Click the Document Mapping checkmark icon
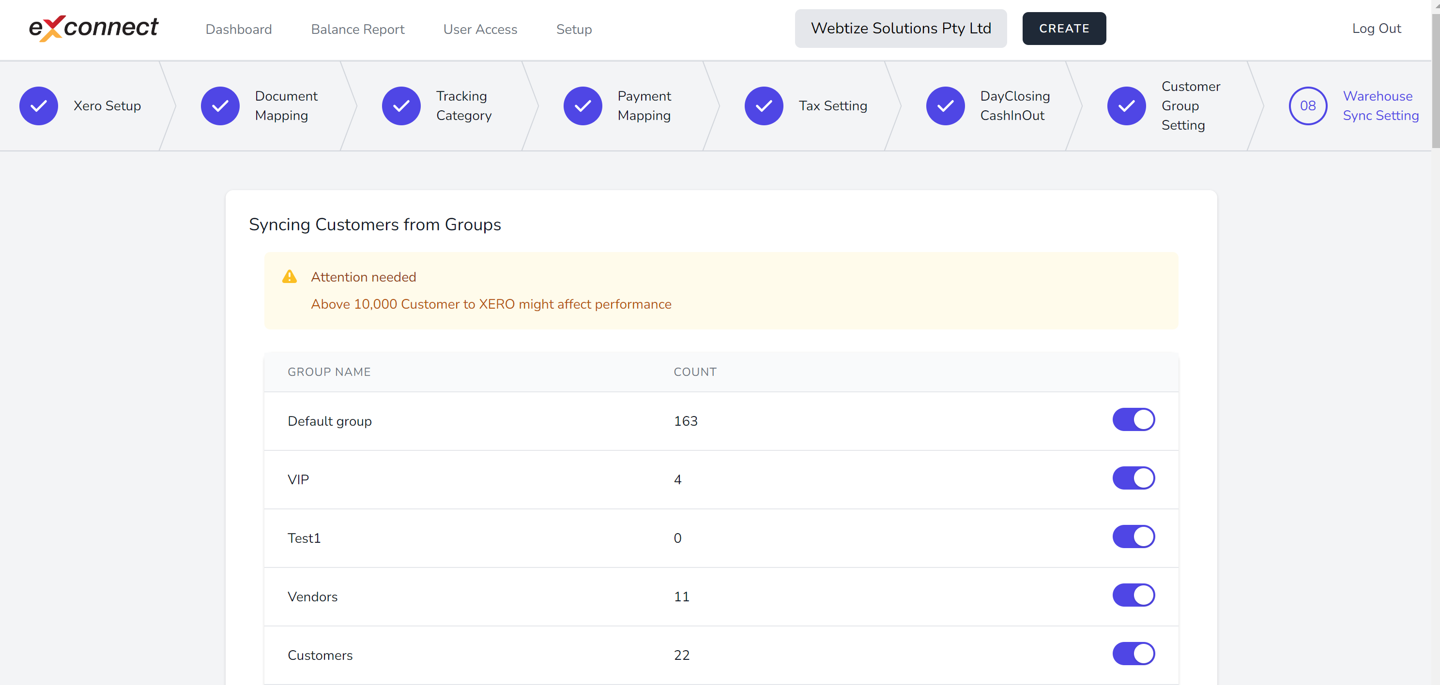This screenshot has height=685, width=1440. click(x=220, y=106)
